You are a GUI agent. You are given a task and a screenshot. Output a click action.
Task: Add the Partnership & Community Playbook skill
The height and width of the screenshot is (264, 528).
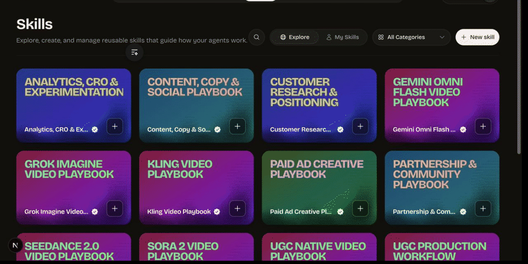(x=483, y=208)
